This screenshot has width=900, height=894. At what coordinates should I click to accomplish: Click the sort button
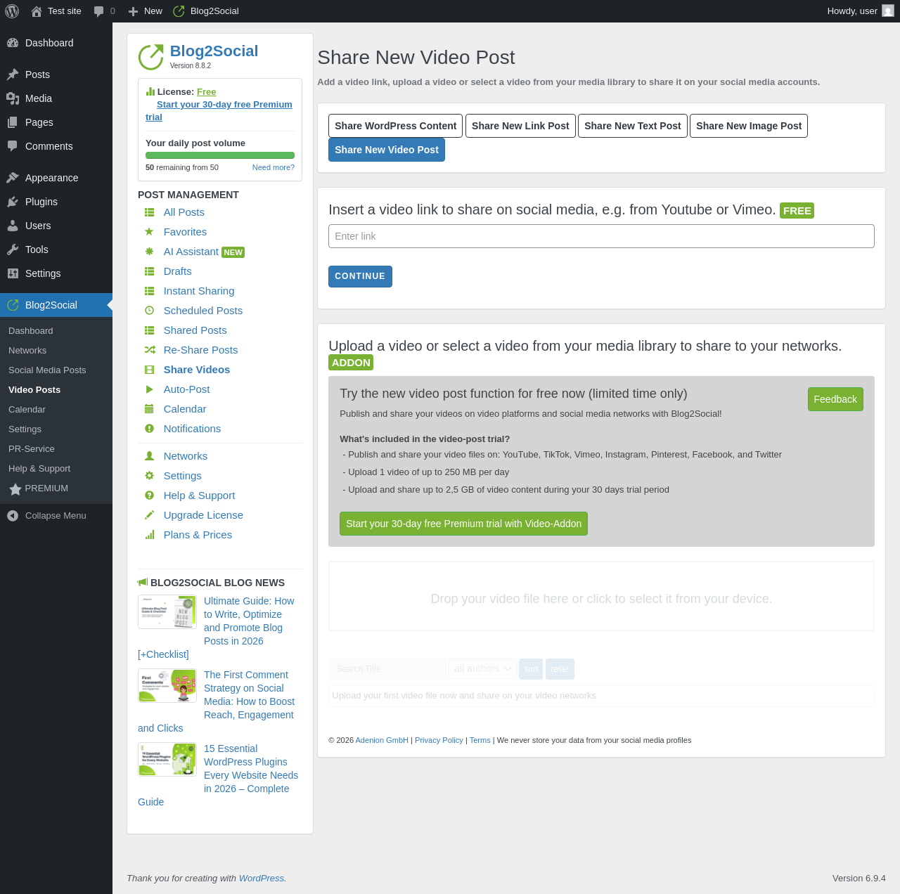(x=531, y=669)
